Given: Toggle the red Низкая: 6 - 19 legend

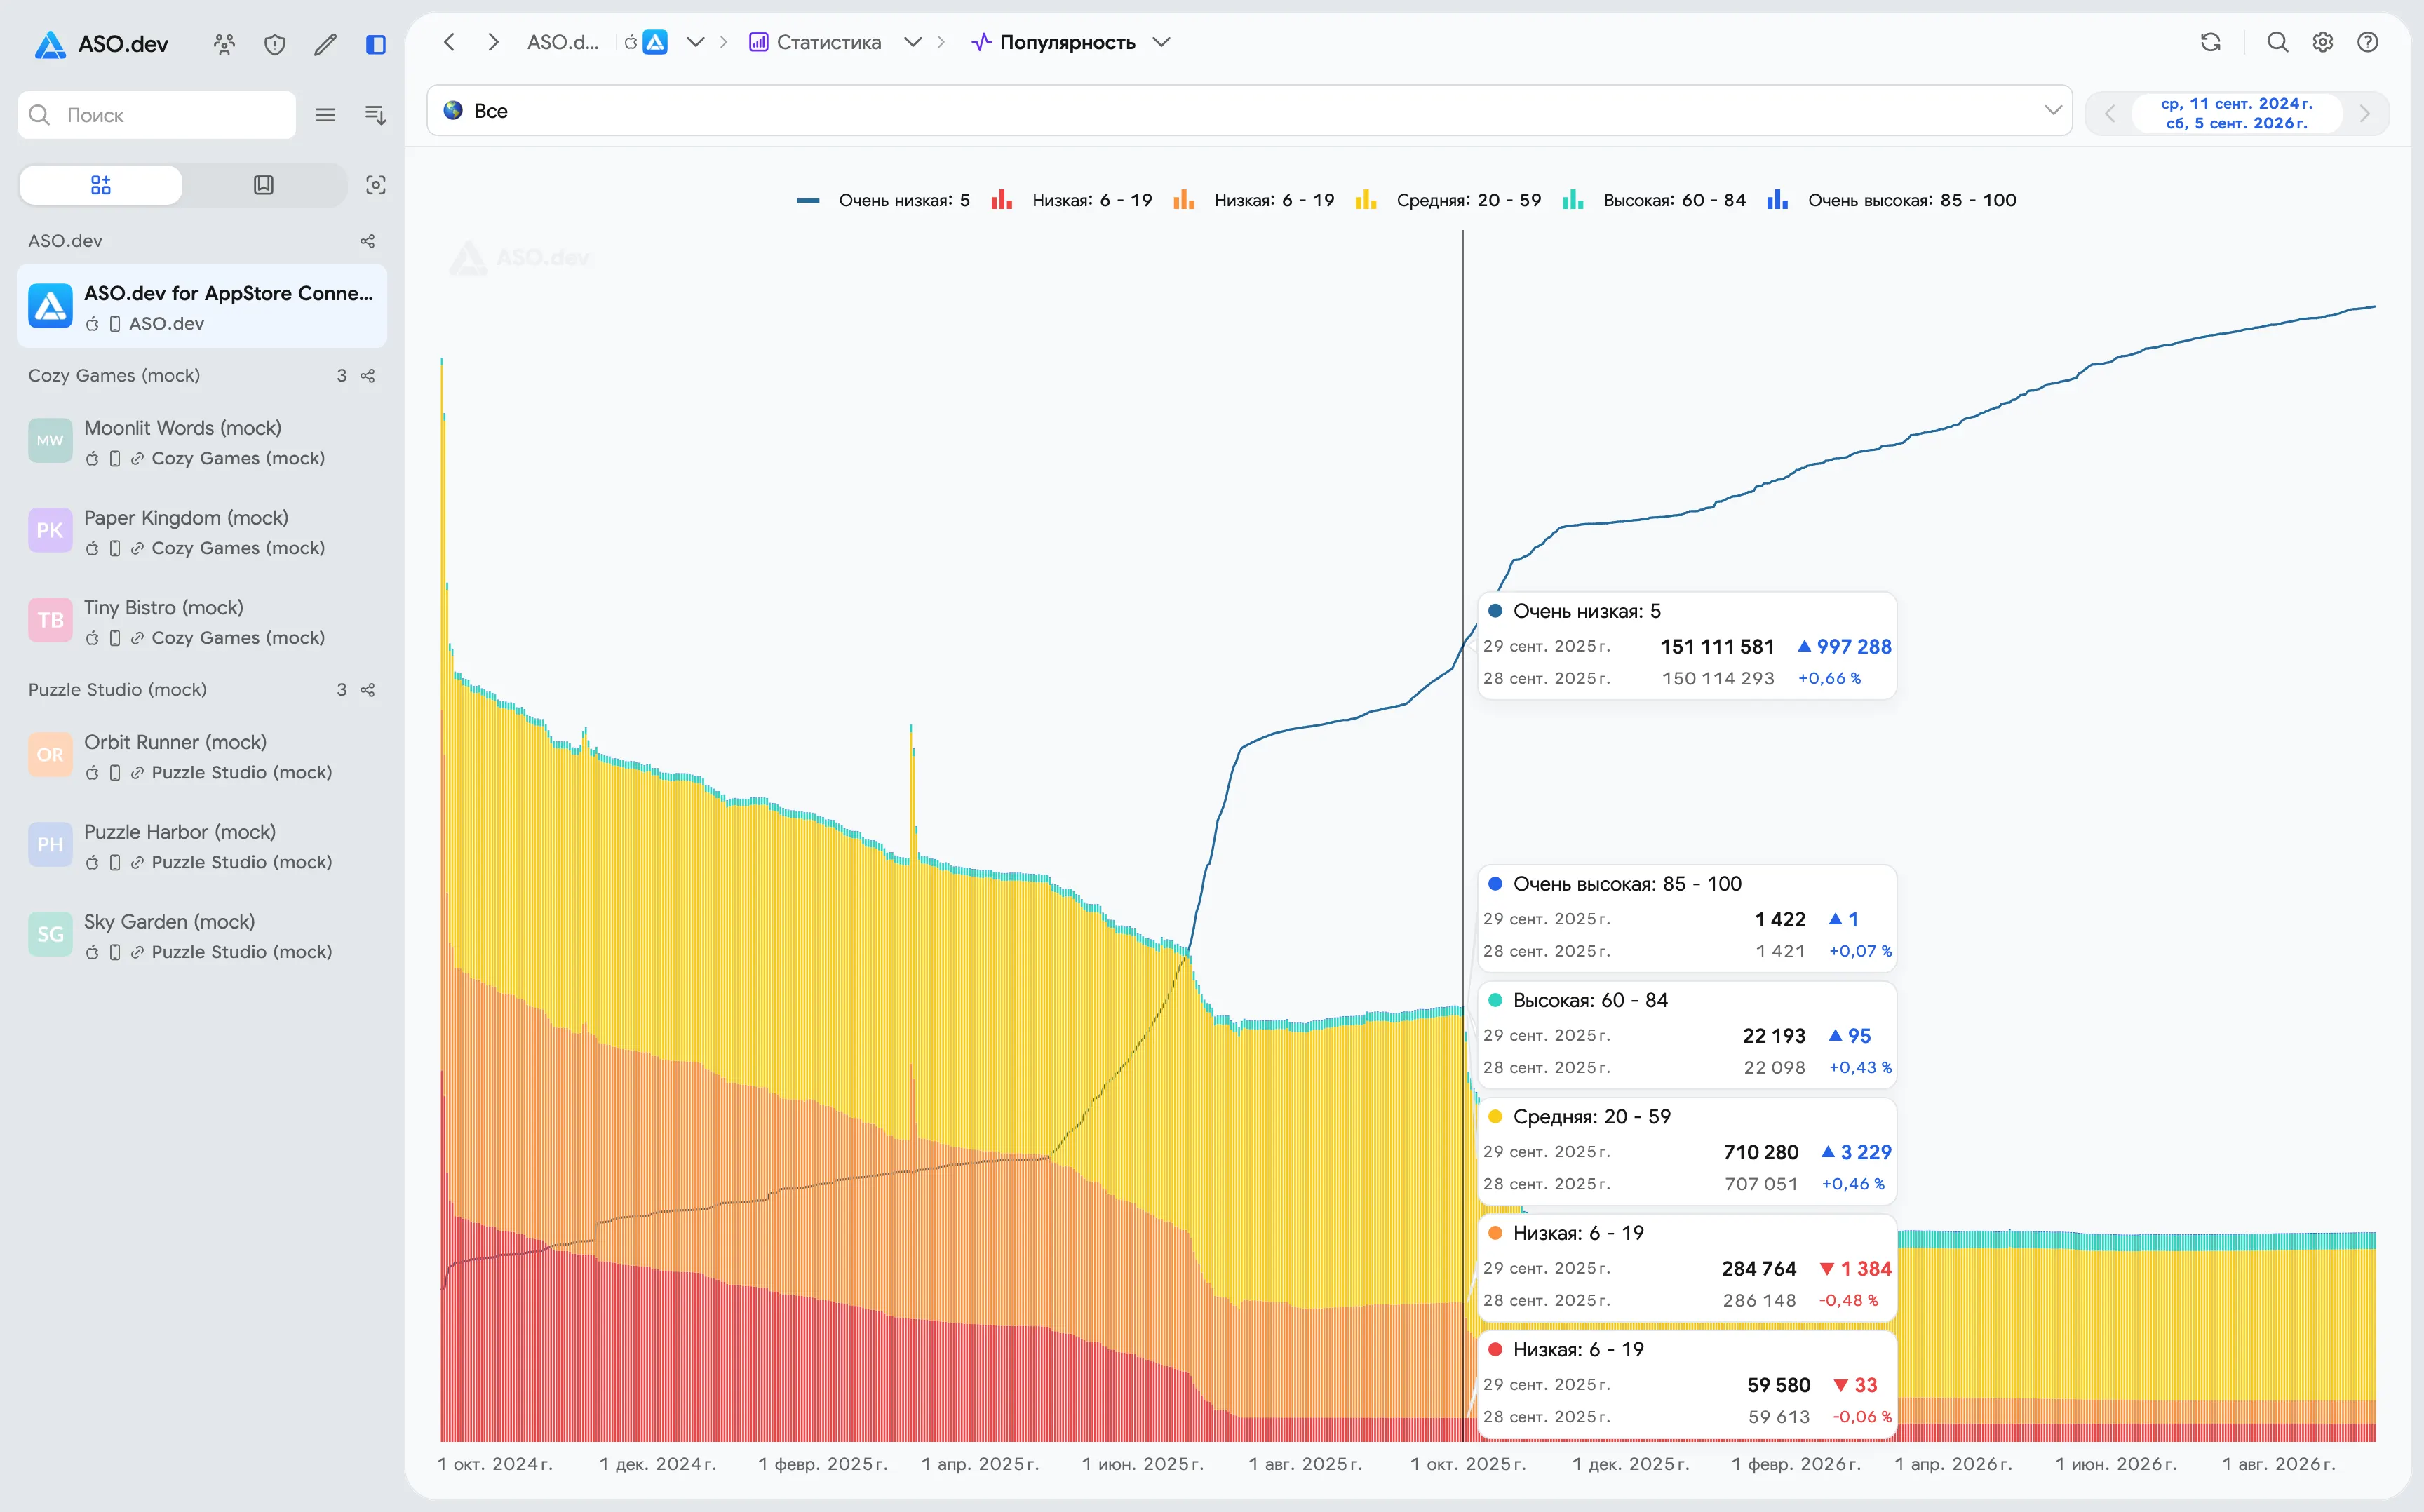Looking at the screenshot, I should coord(1071,200).
